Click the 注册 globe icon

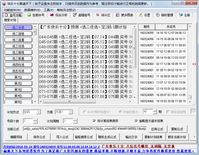coord(181,15)
